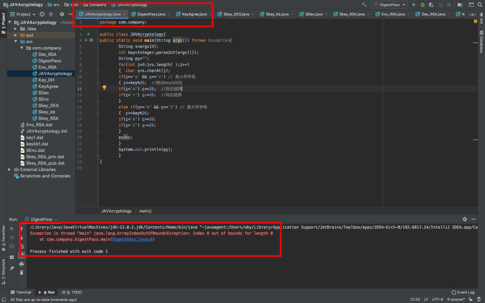Run DigestPass with the toolbar green play button

coord(414,5)
